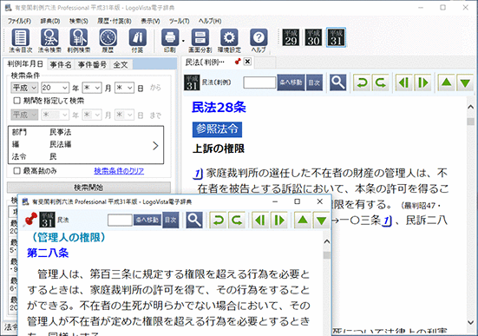The height and width of the screenshot is (336, 478).
Task: Open the 付箋 sticky notes tool
Action: tap(137, 40)
